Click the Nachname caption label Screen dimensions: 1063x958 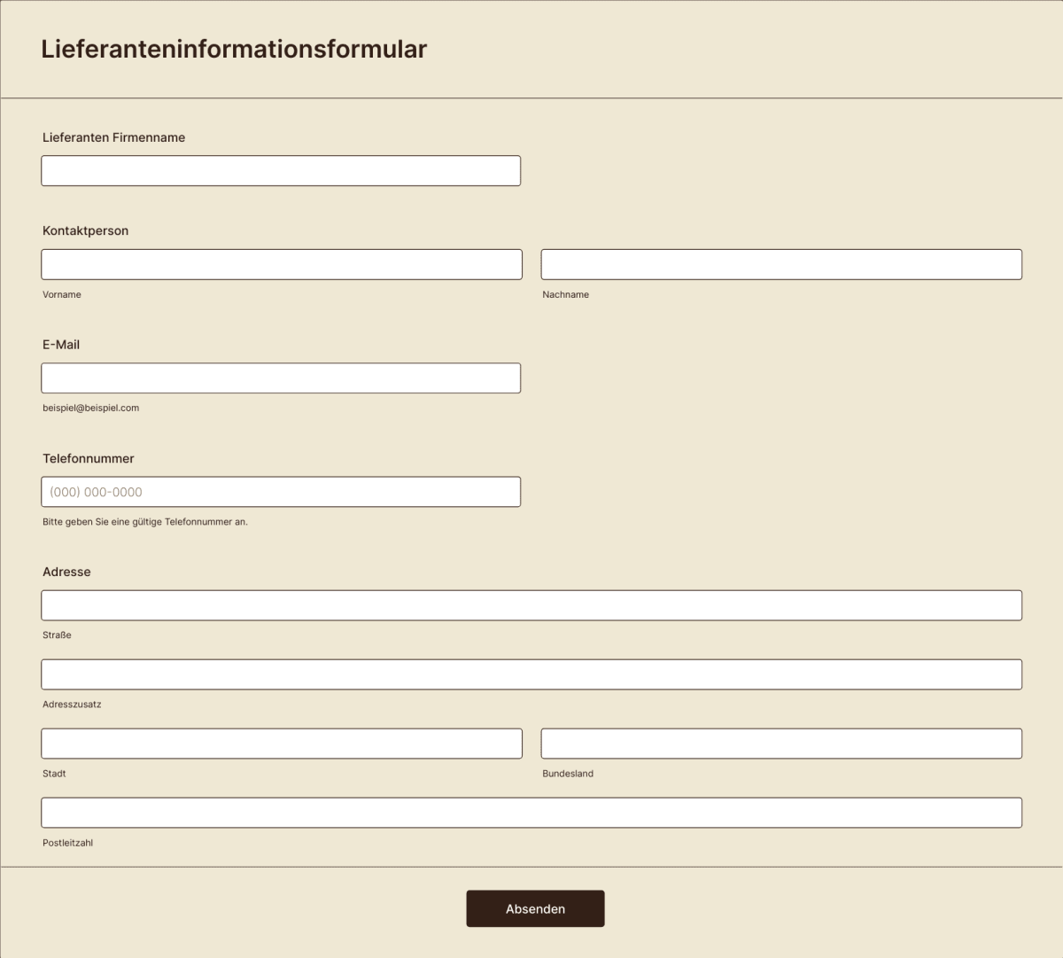point(566,294)
